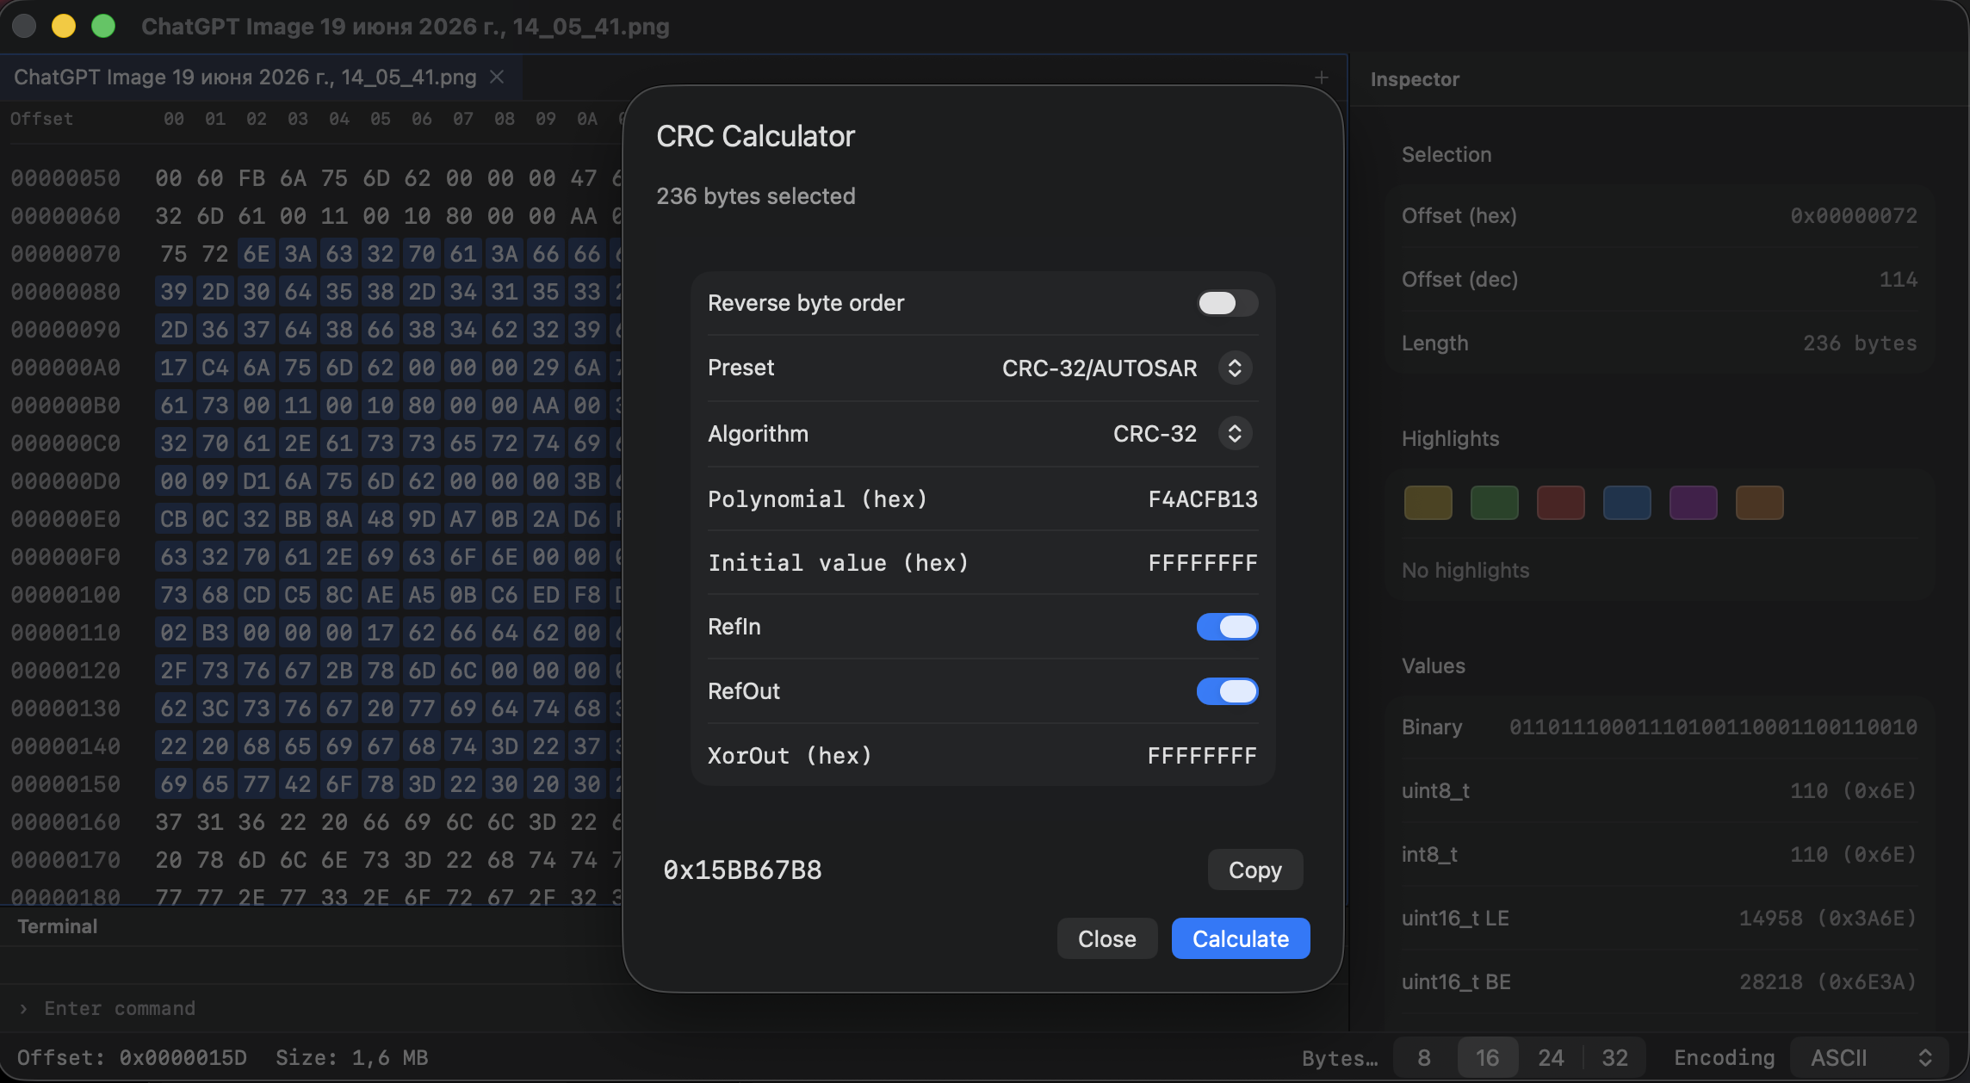
Task: Pick the red highlight swatch
Action: [x=1561, y=503]
